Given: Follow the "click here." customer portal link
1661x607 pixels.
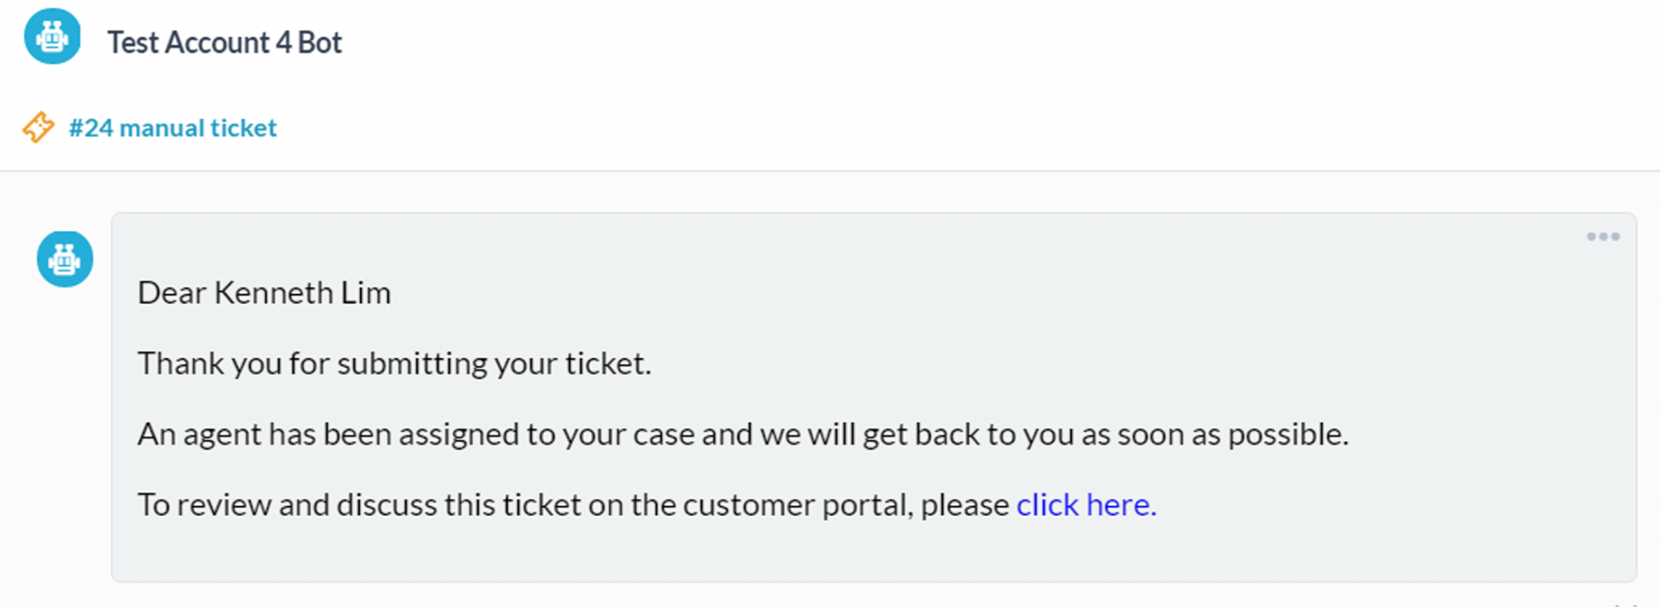Looking at the screenshot, I should (1086, 505).
